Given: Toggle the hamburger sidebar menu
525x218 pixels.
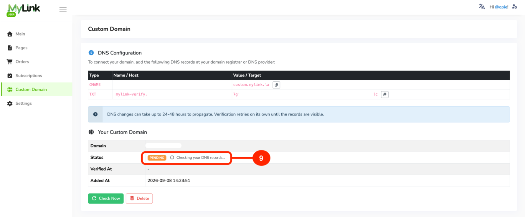Looking at the screenshot, I should click(63, 10).
